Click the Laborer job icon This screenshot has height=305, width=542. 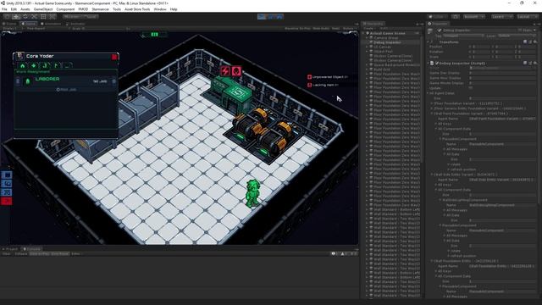tap(28, 81)
